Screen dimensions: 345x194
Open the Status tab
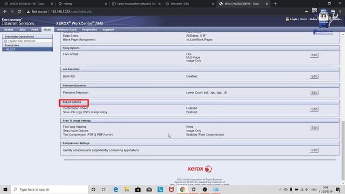coord(9,30)
